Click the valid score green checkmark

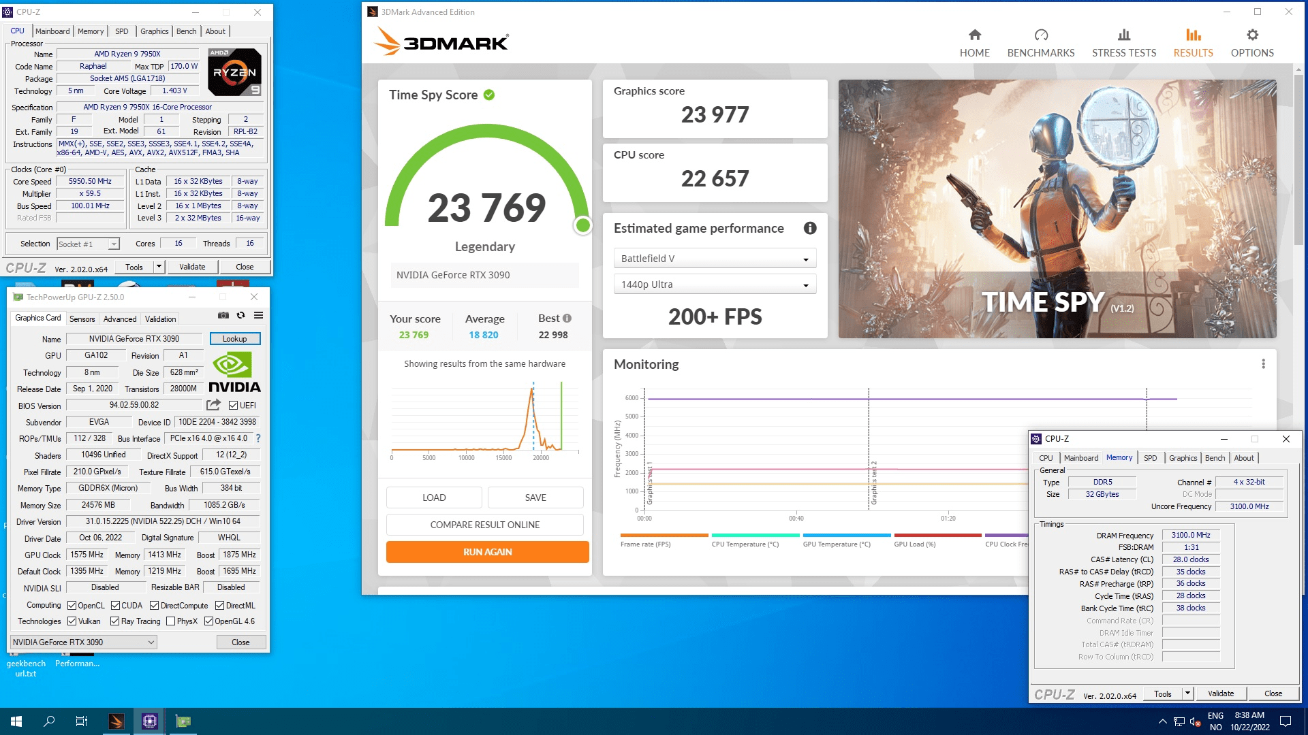(489, 95)
